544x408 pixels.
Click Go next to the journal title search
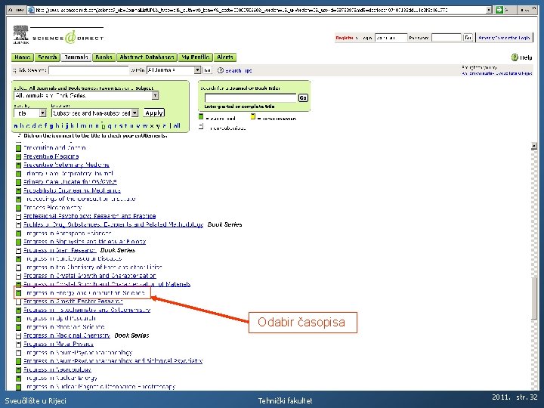303,98
